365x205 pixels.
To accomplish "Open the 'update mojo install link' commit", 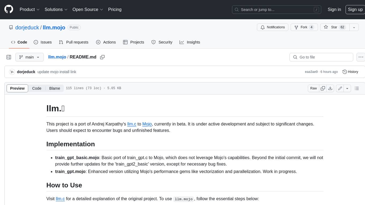I will [x=57, y=72].
